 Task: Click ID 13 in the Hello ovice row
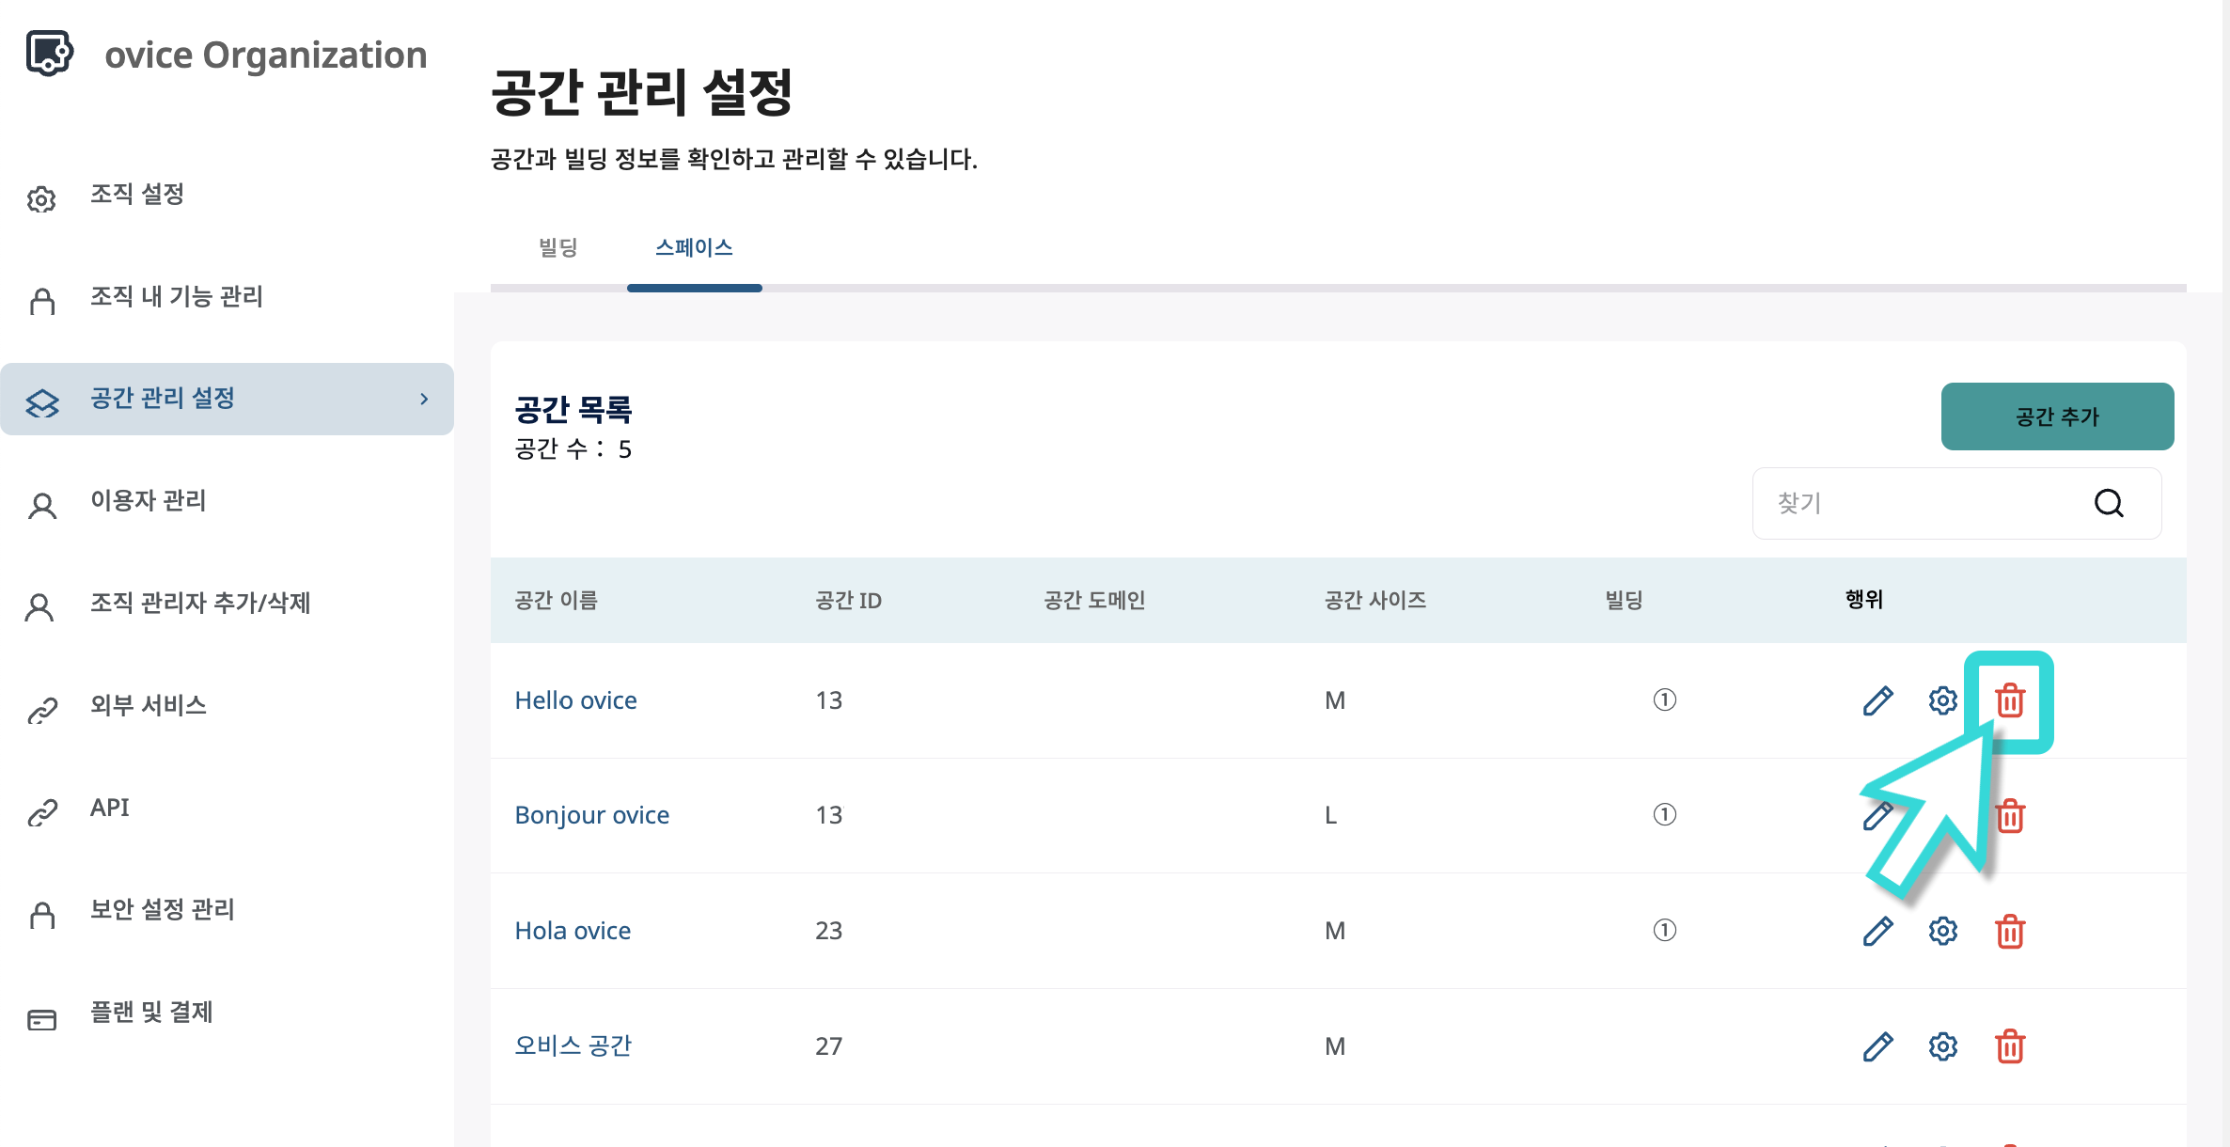pyautogui.click(x=828, y=700)
